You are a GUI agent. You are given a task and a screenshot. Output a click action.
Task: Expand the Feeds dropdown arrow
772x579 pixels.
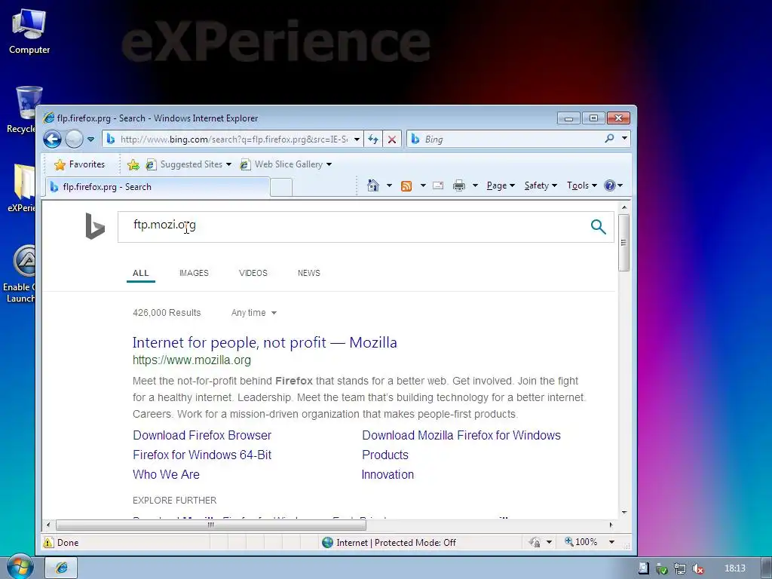[x=422, y=185]
